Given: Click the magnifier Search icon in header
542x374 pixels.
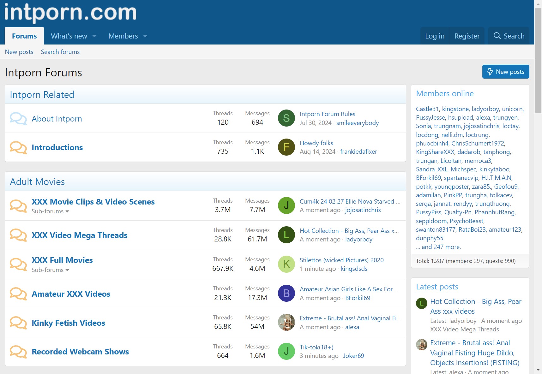Looking at the screenshot, I should [497, 36].
